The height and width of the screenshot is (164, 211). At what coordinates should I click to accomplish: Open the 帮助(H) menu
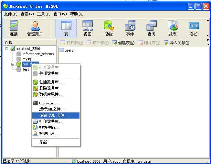(77, 14)
